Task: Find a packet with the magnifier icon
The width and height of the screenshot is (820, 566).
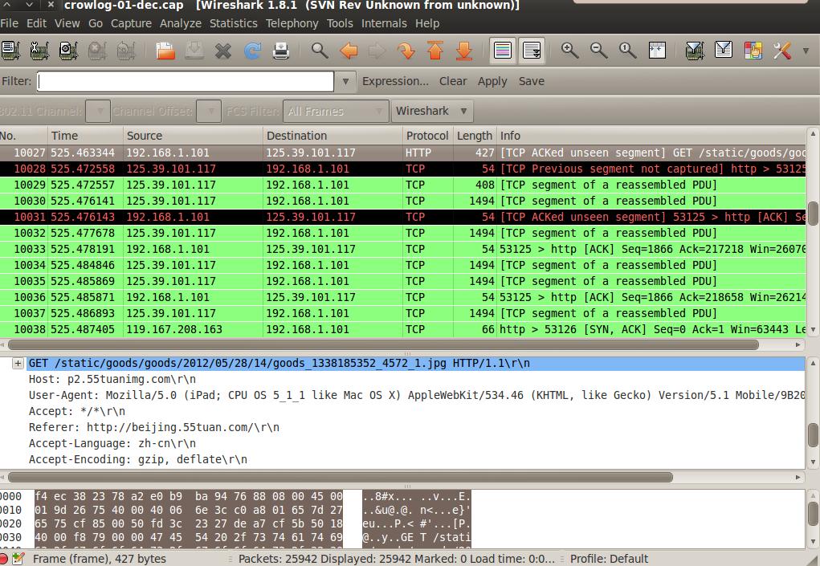Action: point(320,51)
